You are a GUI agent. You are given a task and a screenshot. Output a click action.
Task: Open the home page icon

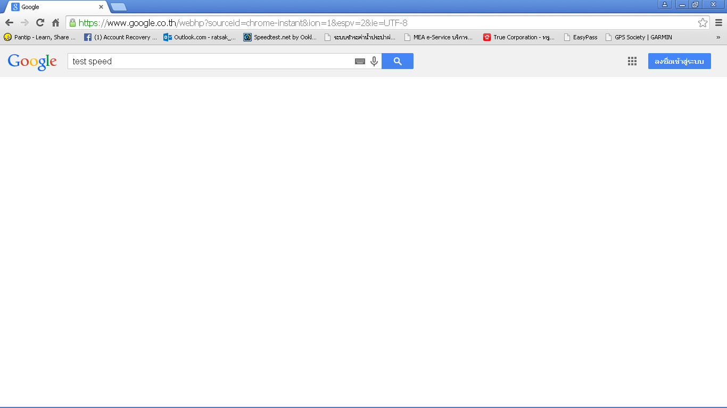pyautogui.click(x=55, y=22)
